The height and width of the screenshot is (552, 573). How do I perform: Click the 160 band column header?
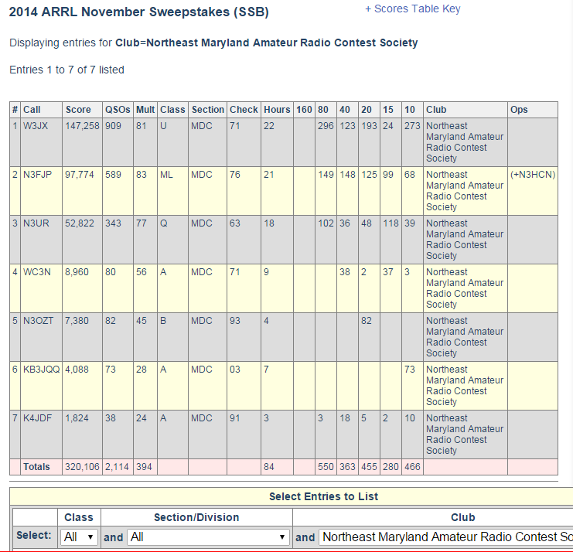click(304, 110)
